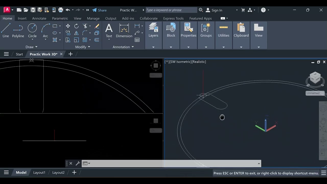Click the ViewCube in isometric viewport
327x184 pixels.
coord(315,78)
